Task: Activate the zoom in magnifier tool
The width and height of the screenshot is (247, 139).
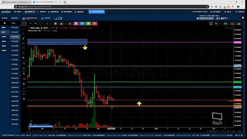Action: click(24, 63)
